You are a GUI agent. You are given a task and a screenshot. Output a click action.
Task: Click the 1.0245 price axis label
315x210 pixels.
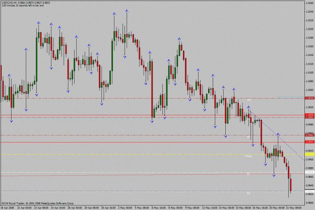click(309, 12)
